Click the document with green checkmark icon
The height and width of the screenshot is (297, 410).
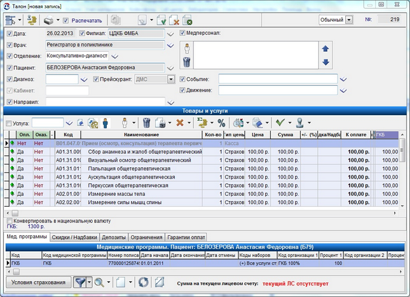(161, 20)
